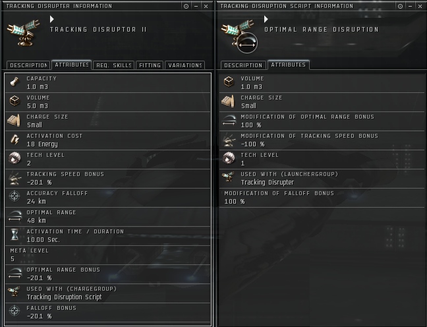Expand arrow beside Tracking Disruptor II title

[x=52, y=19]
